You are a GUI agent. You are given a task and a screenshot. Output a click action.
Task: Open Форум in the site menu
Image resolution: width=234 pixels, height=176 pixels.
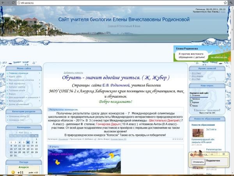12,94
